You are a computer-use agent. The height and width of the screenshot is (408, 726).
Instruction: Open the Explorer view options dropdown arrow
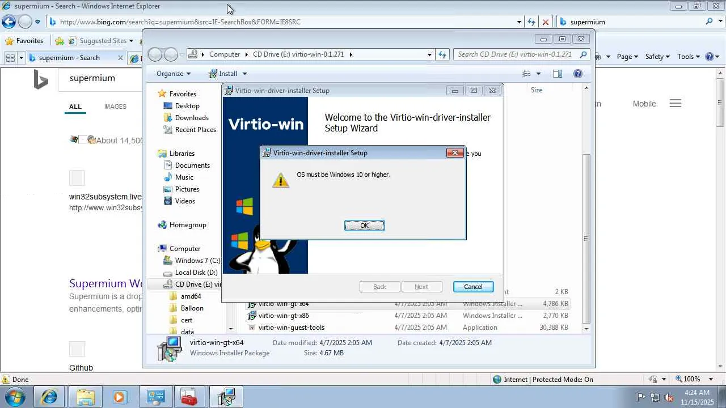pyautogui.click(x=538, y=74)
